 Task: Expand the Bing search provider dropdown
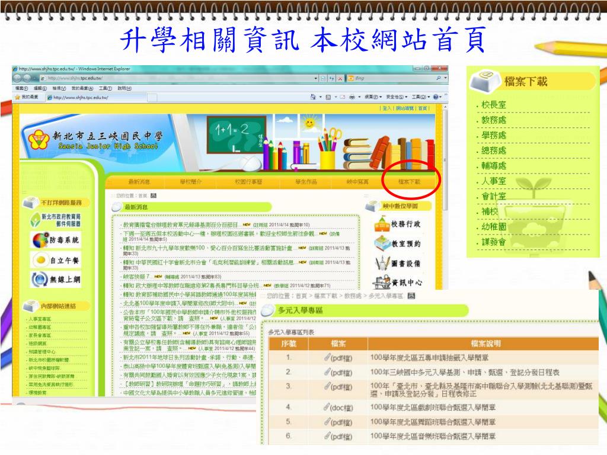tap(446, 78)
